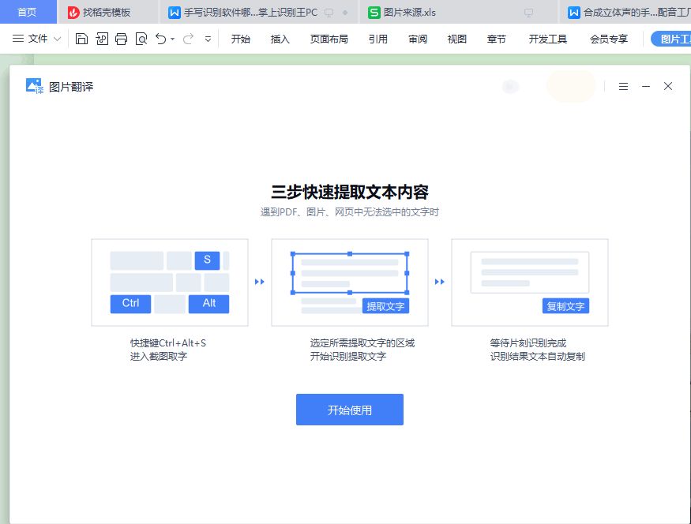
Task: Click monitor icon on 图片来源.xls tab
Action: [528, 13]
